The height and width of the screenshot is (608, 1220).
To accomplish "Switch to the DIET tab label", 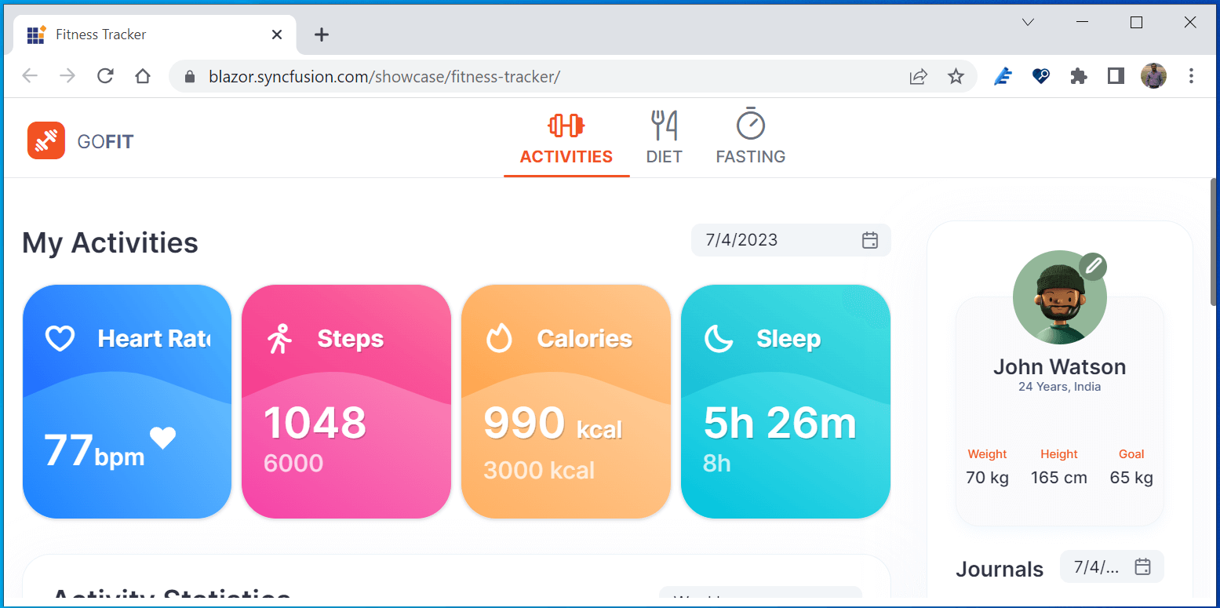I will tap(664, 157).
